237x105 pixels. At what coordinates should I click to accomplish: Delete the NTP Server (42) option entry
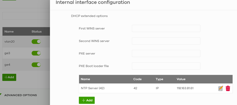[x=228, y=88]
